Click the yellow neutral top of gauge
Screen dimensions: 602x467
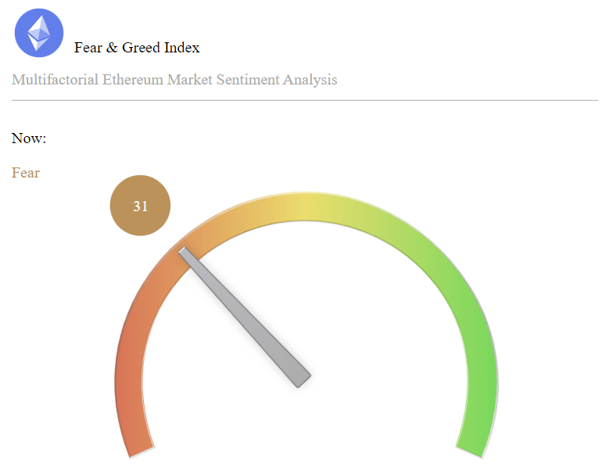[305, 206]
